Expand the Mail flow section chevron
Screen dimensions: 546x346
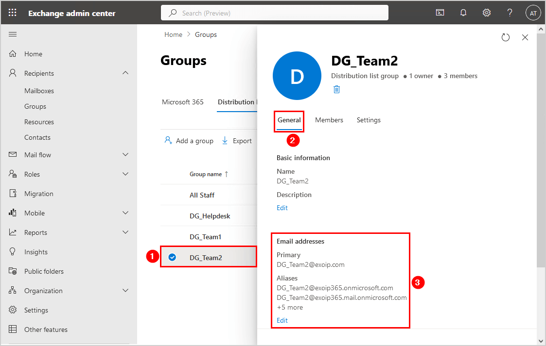pyautogui.click(x=125, y=154)
